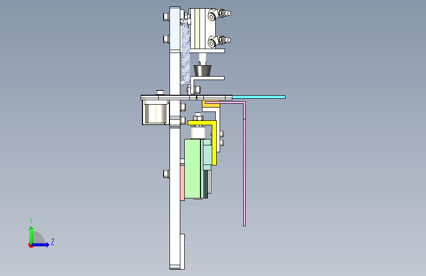Select the tall vertical mounting plate
This screenshot has height=276, width=426.
click(x=175, y=138)
